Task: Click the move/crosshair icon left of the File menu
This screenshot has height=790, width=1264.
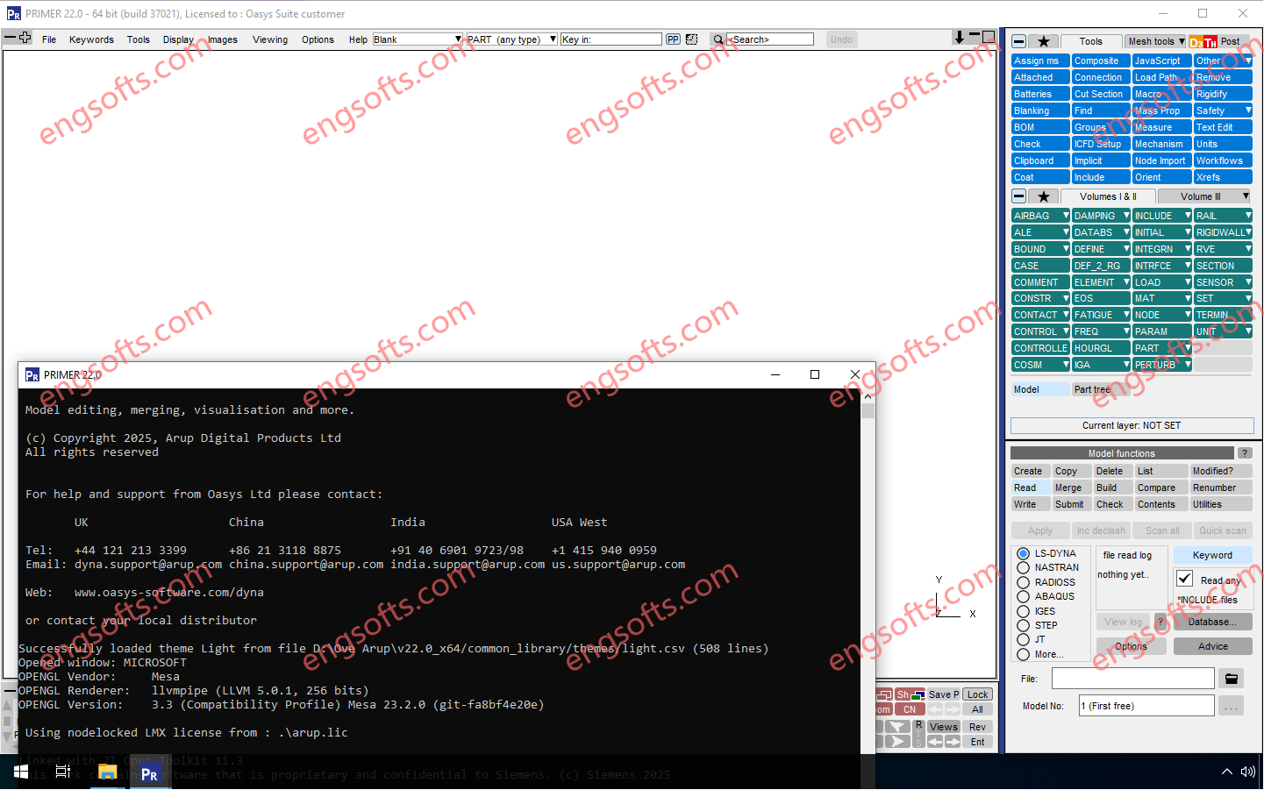Action: coord(25,38)
